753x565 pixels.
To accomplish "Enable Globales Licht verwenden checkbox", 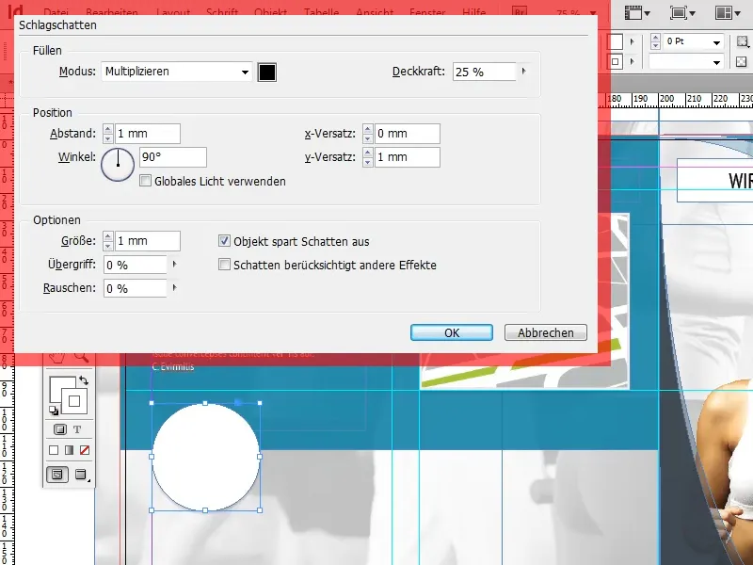I will (145, 181).
